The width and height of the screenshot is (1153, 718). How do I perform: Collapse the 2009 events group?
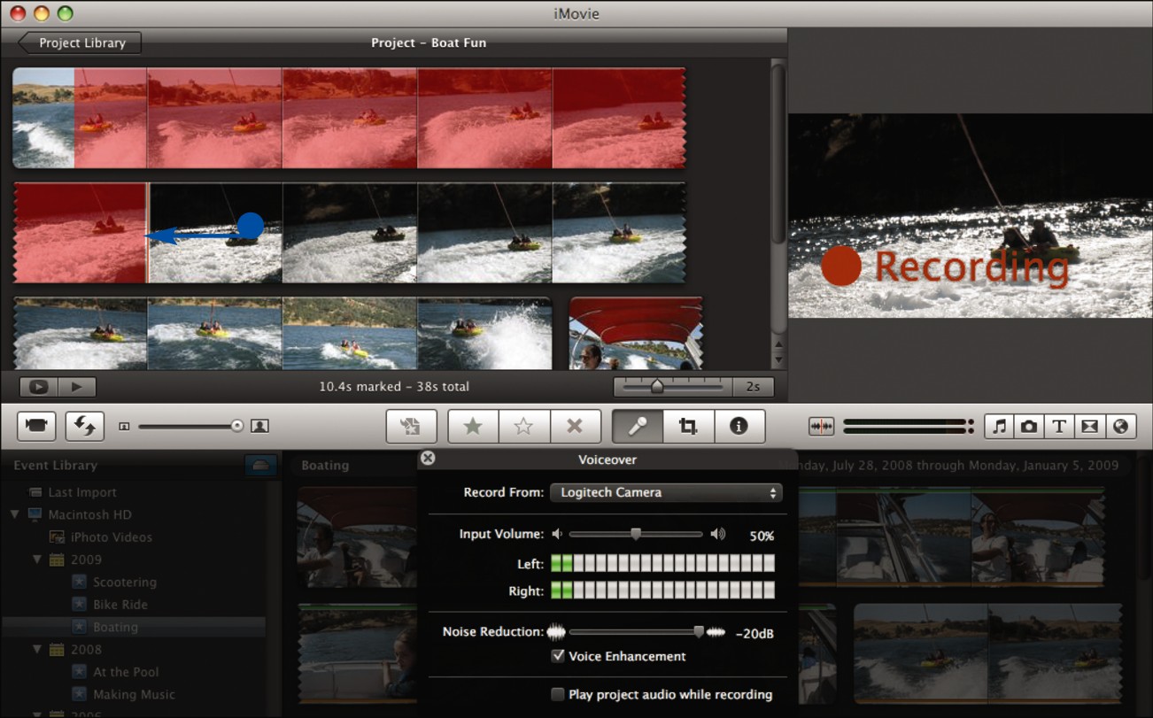37,560
